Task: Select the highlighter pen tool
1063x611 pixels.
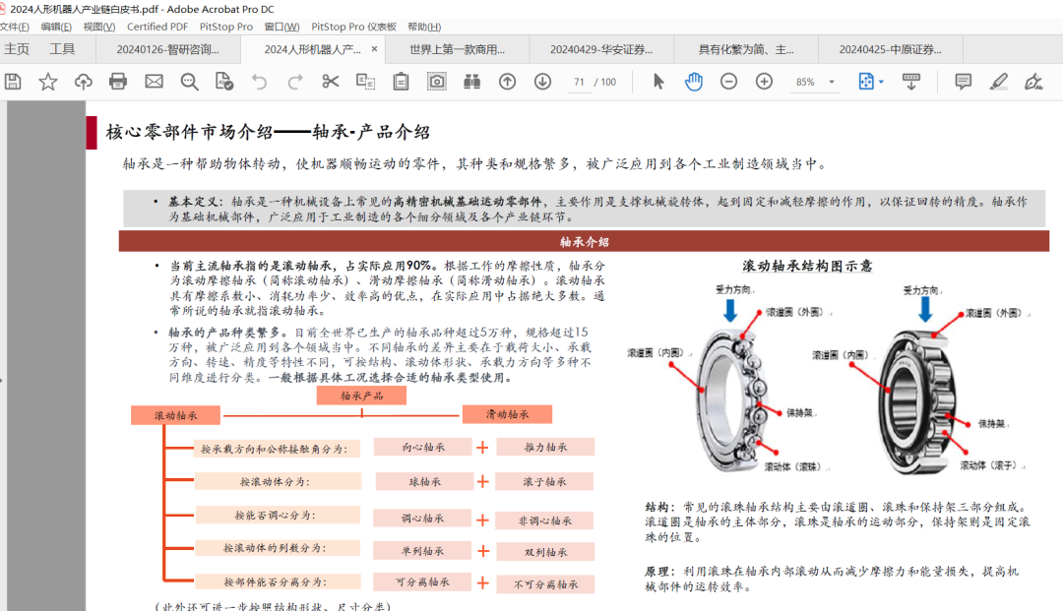Action: [x=998, y=82]
